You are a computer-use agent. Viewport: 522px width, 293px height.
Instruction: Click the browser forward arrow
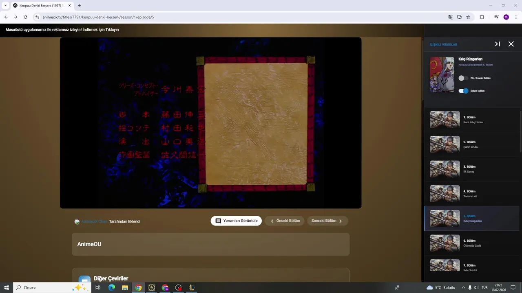pyautogui.click(x=15, y=17)
